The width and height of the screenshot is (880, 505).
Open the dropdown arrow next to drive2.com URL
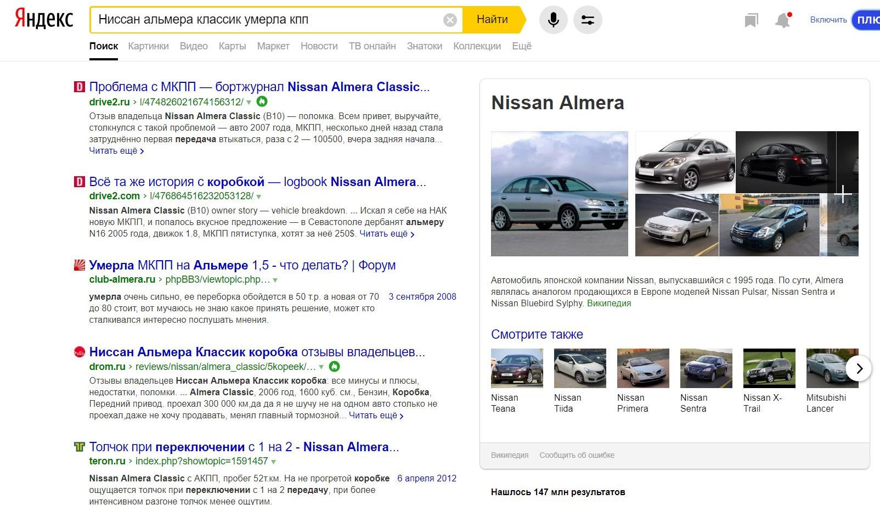point(258,197)
